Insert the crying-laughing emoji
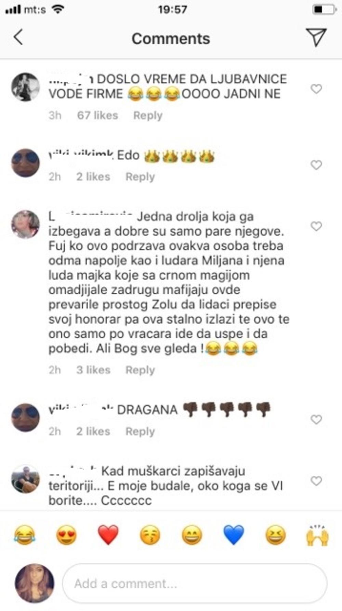 [x=24, y=535]
